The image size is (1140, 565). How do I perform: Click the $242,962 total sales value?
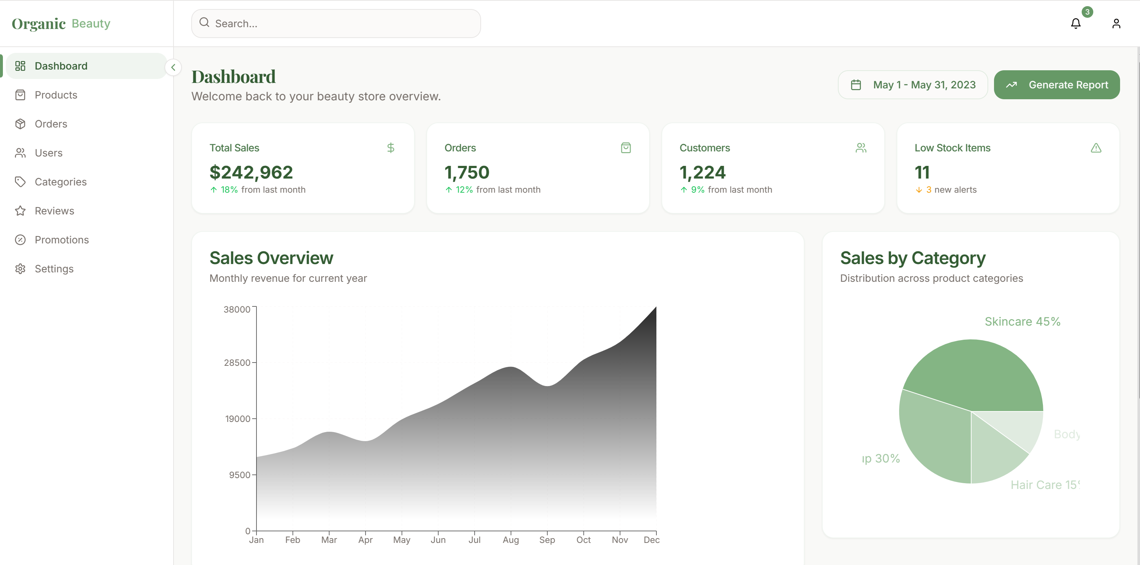(x=251, y=172)
